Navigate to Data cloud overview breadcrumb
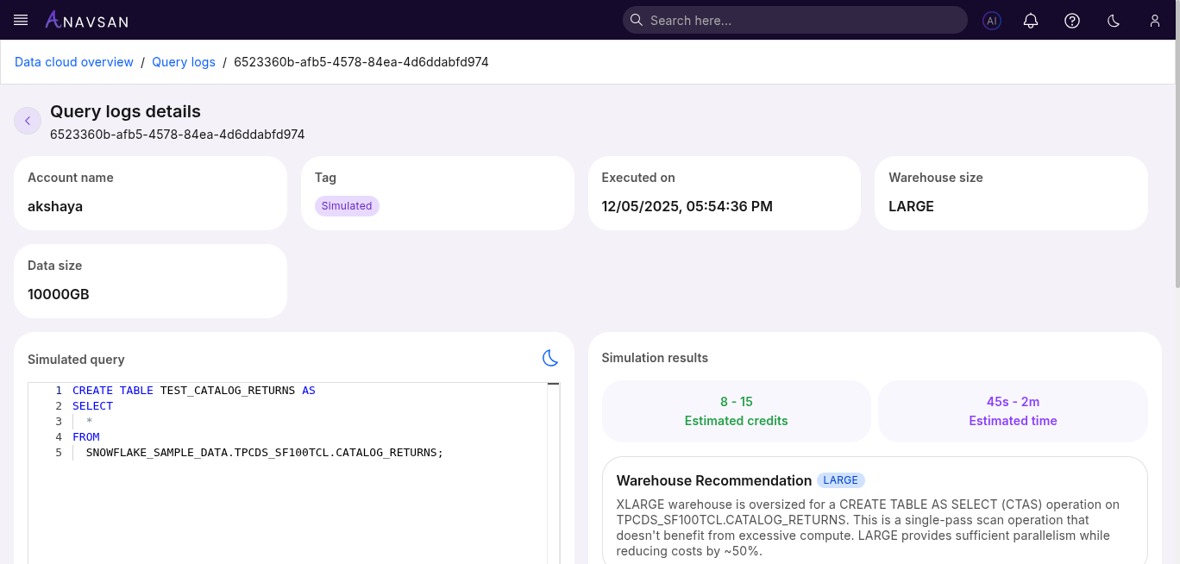1180x564 pixels. coord(74,62)
